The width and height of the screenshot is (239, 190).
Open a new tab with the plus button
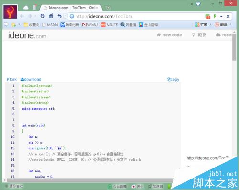108,8
